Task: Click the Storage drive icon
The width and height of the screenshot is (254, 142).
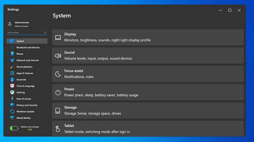Action: [x=58, y=111]
